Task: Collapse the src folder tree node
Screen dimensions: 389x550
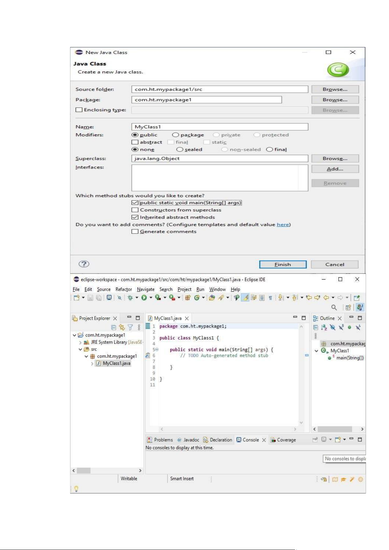Action: (80, 349)
